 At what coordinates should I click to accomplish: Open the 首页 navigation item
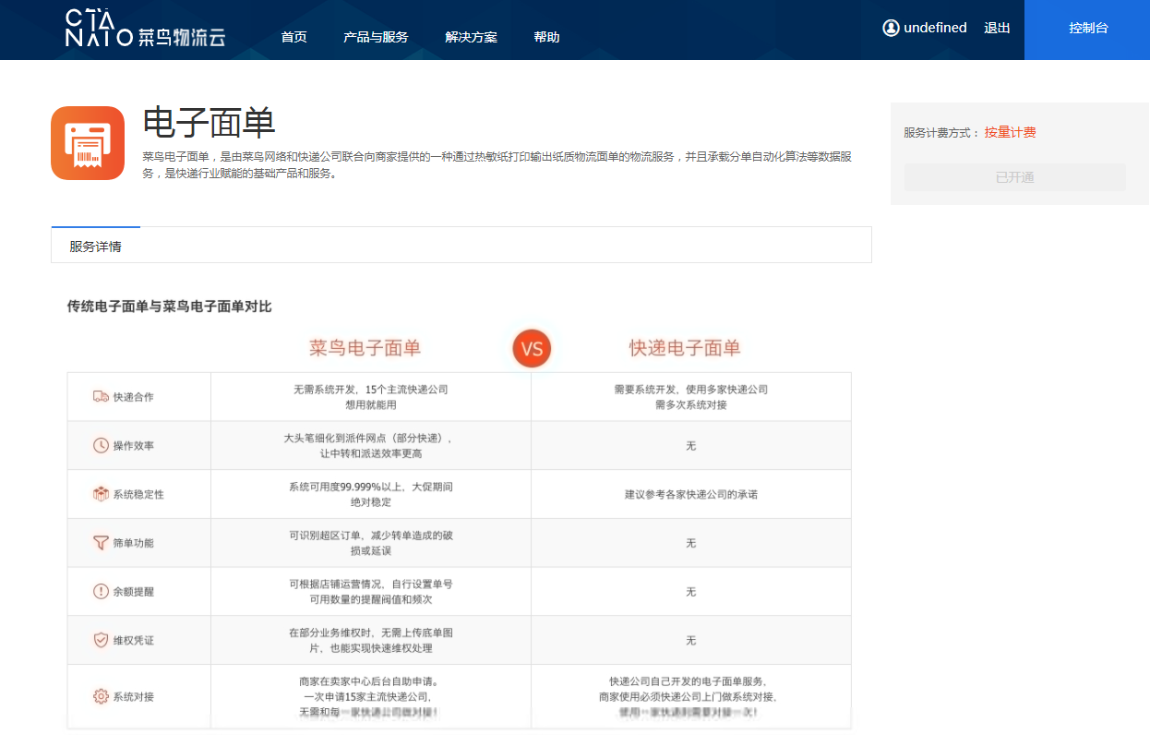tap(293, 37)
